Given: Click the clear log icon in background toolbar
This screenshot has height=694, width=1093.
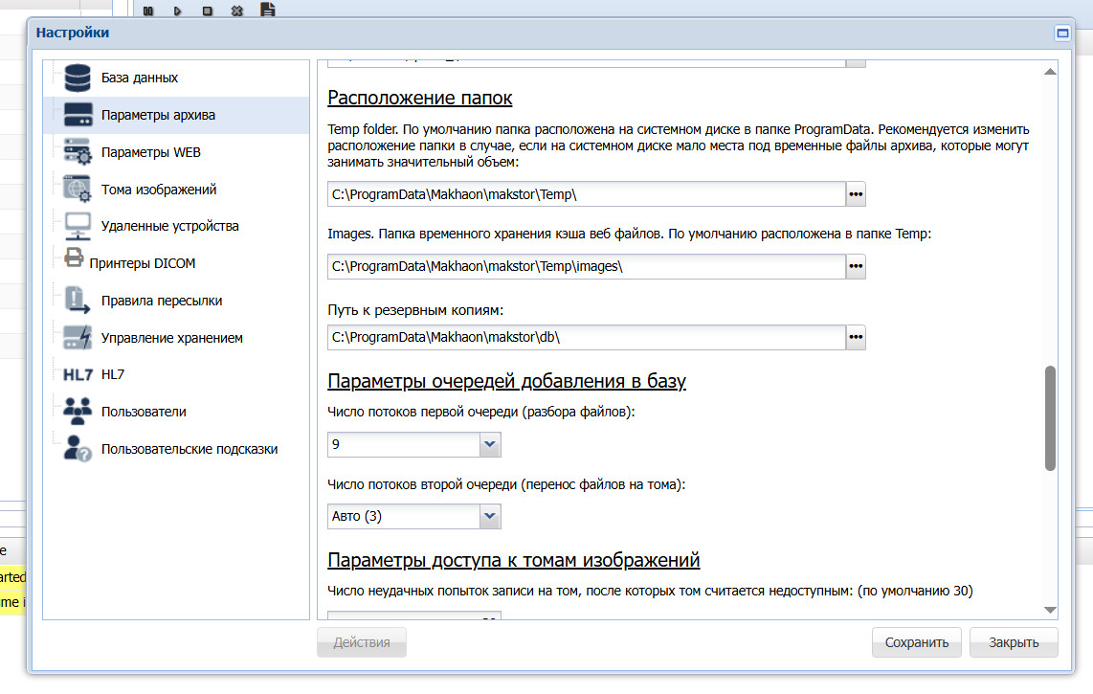Looking at the screenshot, I should tap(237, 11).
